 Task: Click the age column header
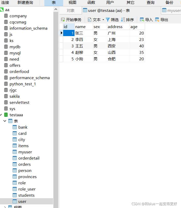(x=137, y=27)
